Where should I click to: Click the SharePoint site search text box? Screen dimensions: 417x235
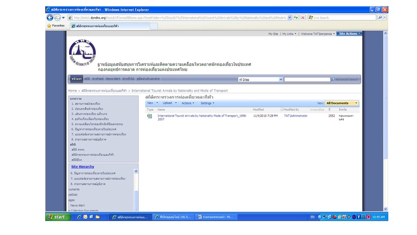tap(307, 79)
